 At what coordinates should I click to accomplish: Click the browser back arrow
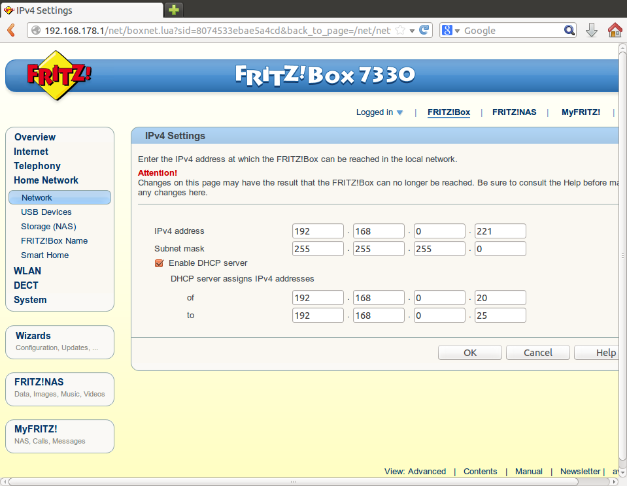11,30
